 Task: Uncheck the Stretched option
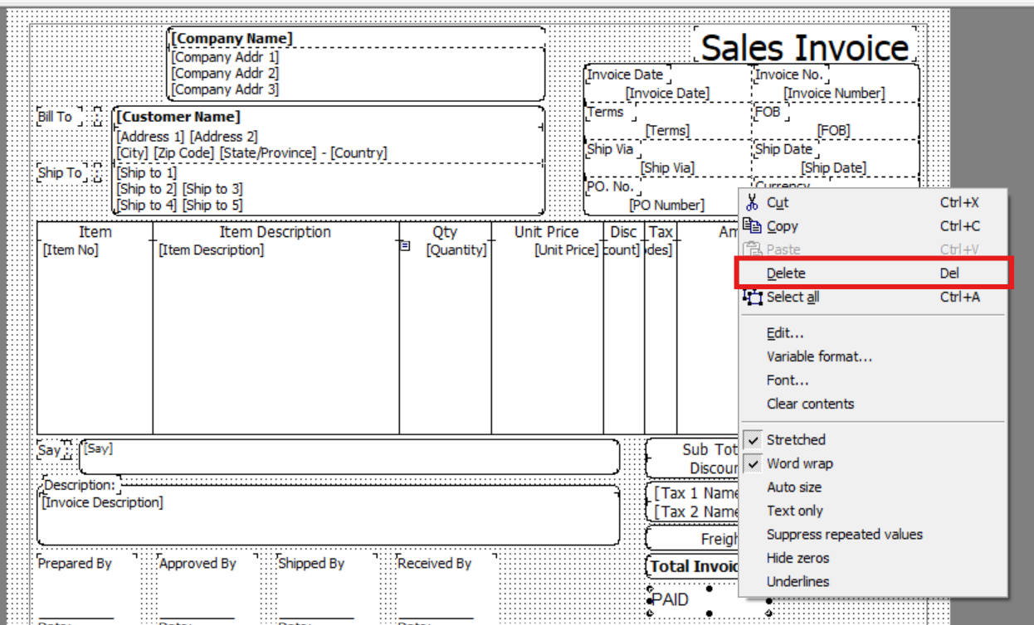(x=795, y=439)
